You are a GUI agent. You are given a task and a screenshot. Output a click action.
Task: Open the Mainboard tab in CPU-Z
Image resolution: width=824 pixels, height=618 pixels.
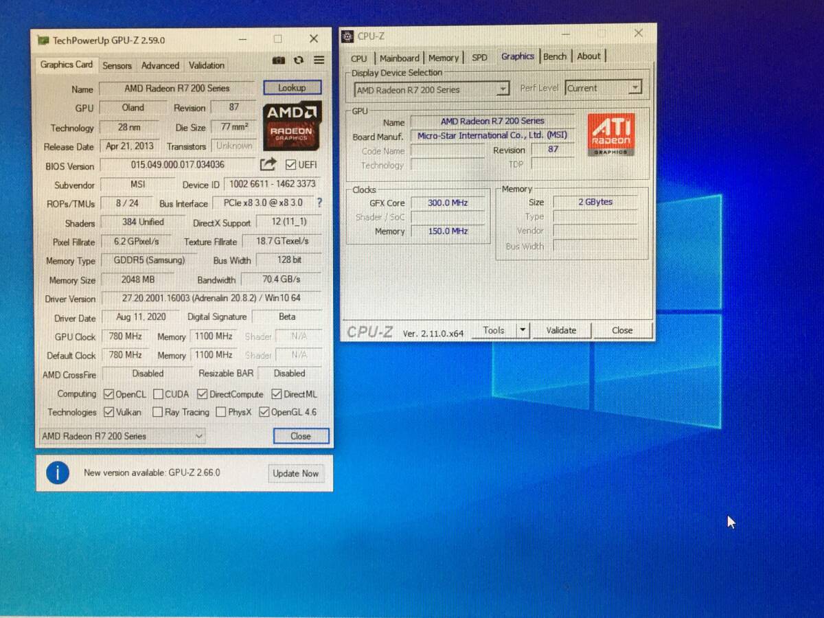pyautogui.click(x=399, y=58)
